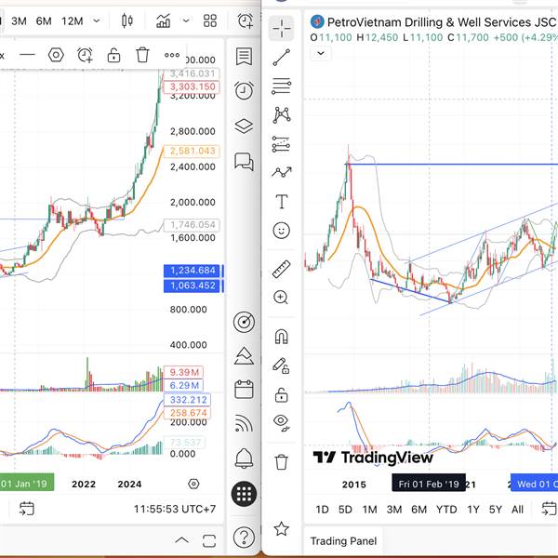Open the chats panel icon

tap(244, 162)
